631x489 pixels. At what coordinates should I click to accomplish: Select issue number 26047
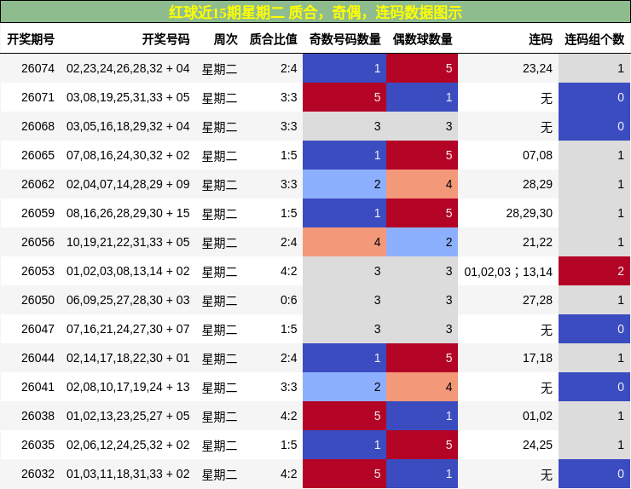click(38, 329)
